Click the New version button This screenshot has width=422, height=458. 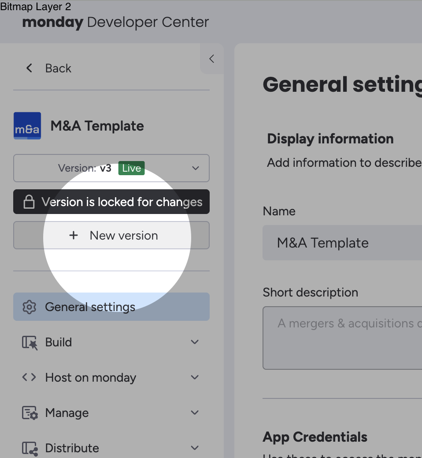click(x=111, y=235)
